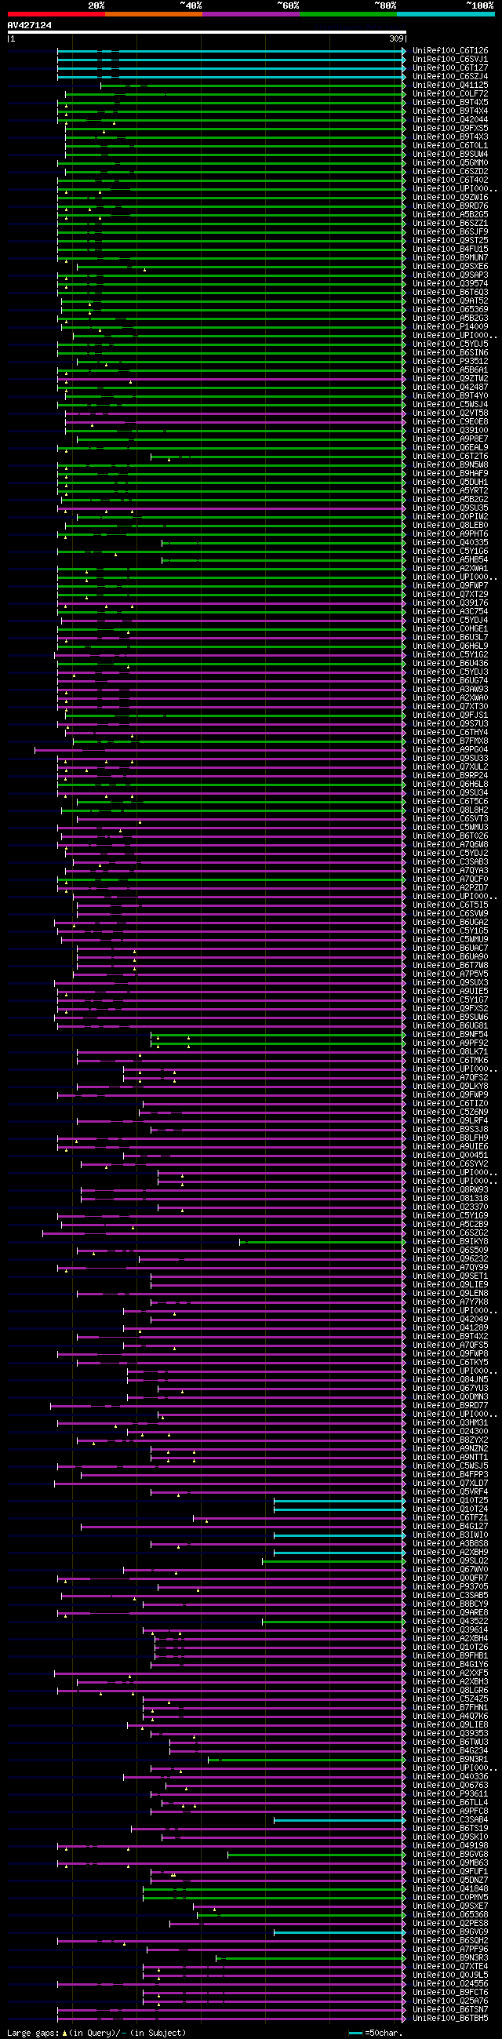Open hit UniRef100_C0LF72

point(450,93)
